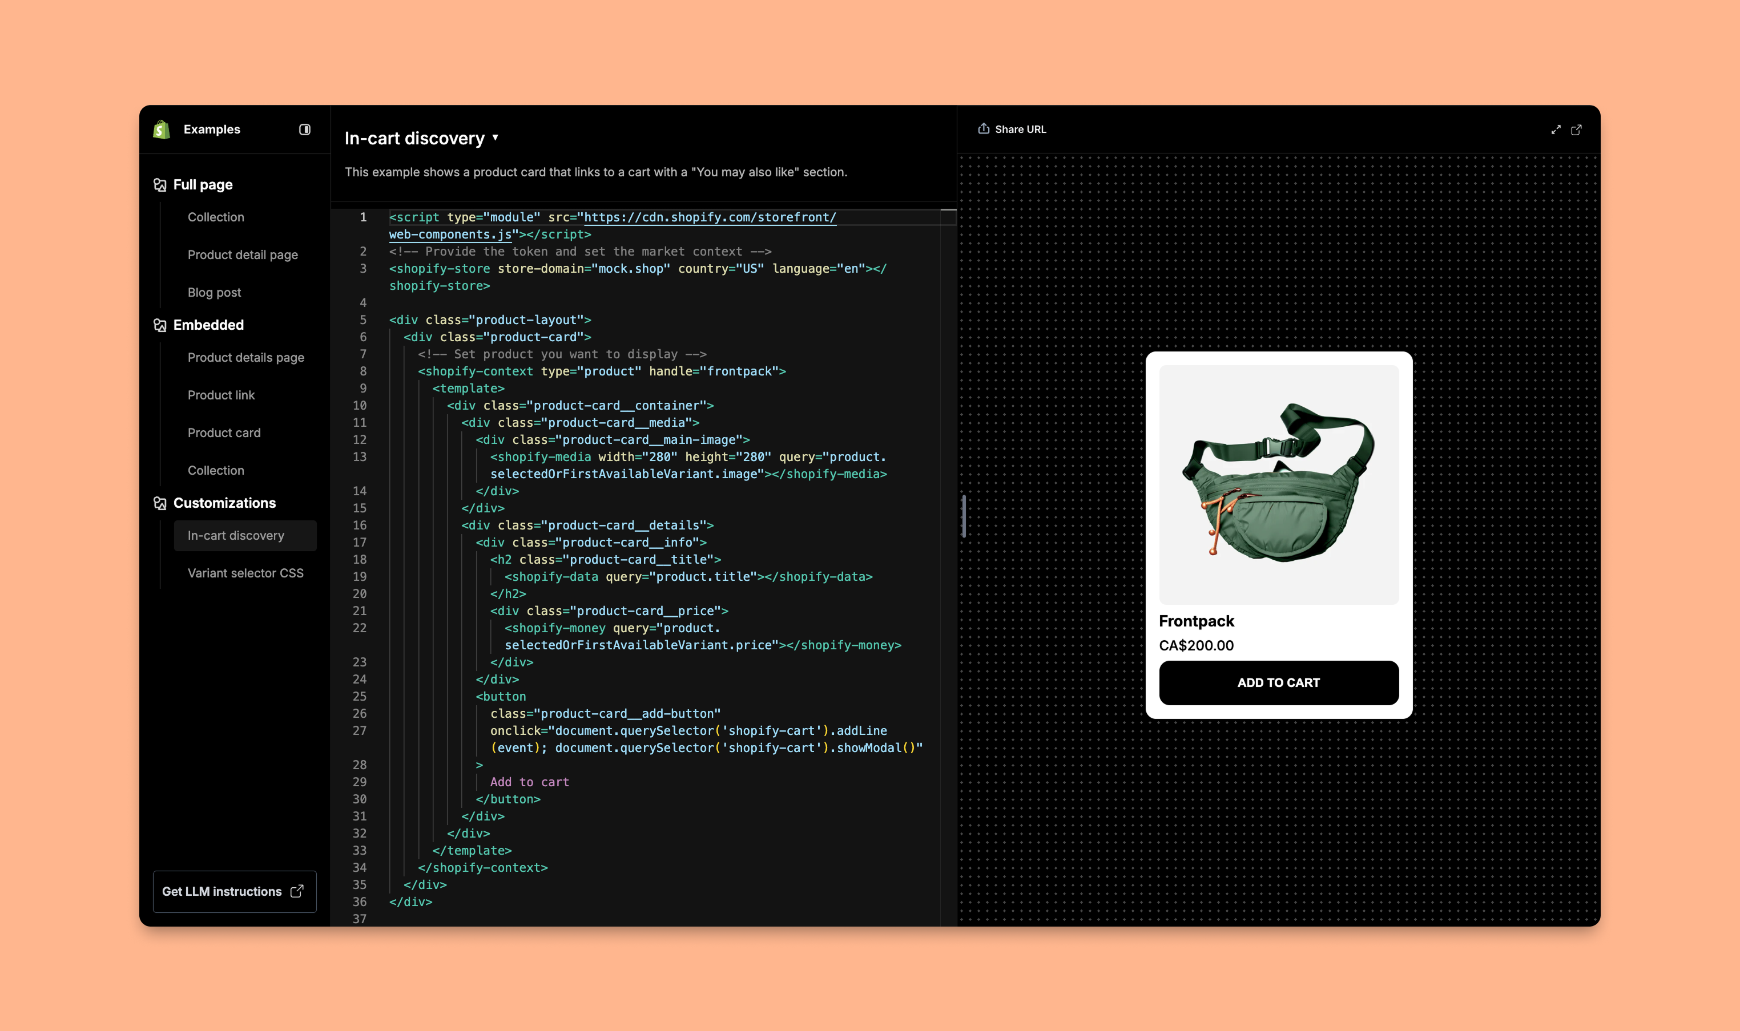The height and width of the screenshot is (1031, 1740).
Task: Click the Examples header title
Action: tap(212, 129)
